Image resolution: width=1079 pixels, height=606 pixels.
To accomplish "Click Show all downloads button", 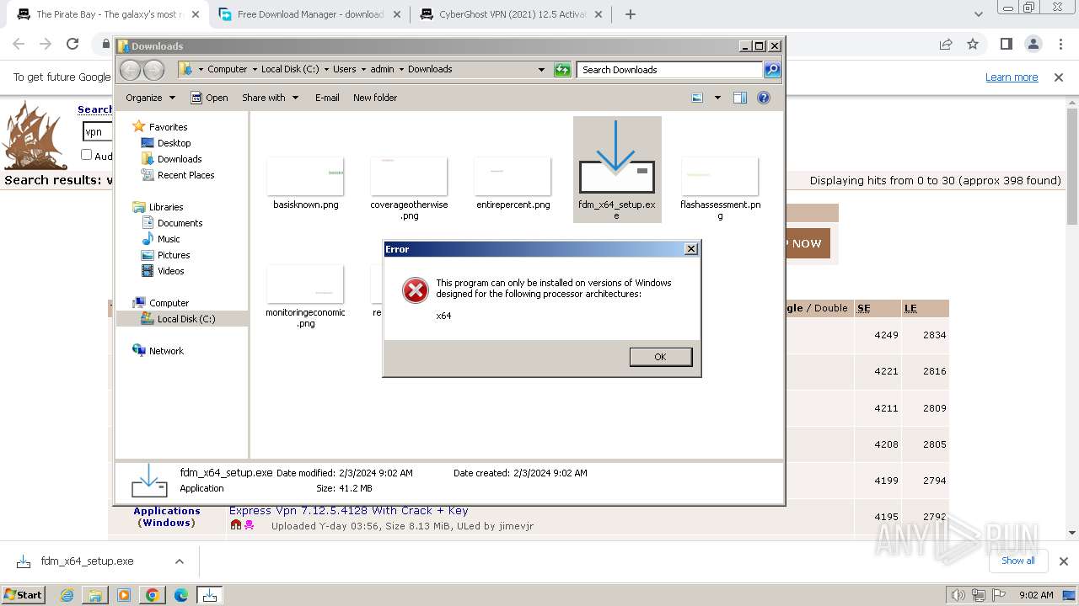I will tap(1017, 561).
